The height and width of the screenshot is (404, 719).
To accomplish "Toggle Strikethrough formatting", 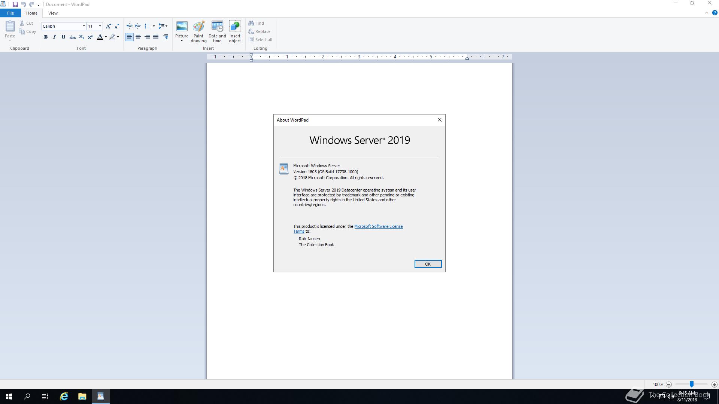I will pos(73,37).
